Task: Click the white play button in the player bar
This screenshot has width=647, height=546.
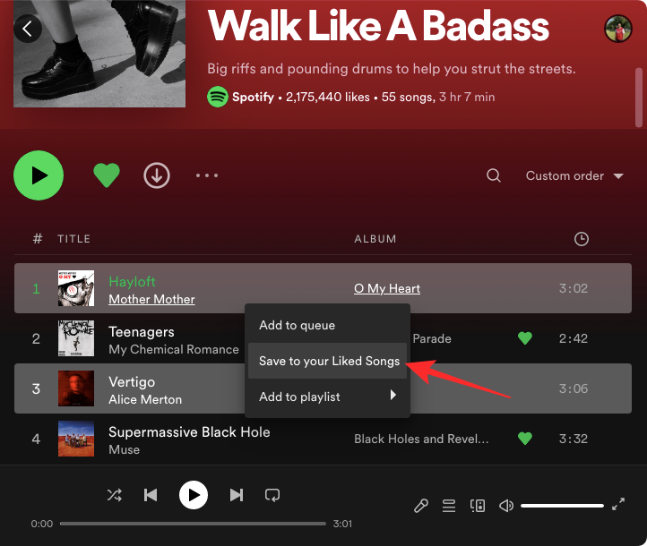Action: [193, 495]
